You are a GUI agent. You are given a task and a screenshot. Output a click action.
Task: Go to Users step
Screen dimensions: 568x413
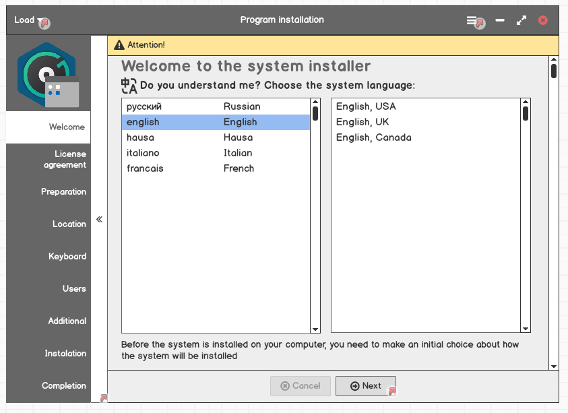[x=49, y=289]
